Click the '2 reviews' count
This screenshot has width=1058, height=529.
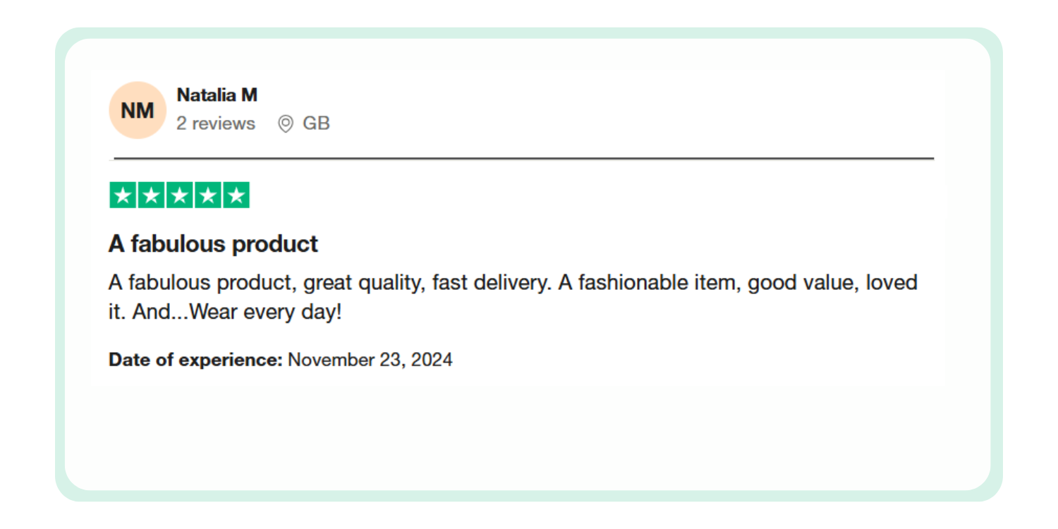coord(215,123)
